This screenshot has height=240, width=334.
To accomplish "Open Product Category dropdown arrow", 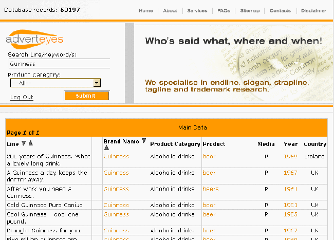I will [x=97, y=83].
